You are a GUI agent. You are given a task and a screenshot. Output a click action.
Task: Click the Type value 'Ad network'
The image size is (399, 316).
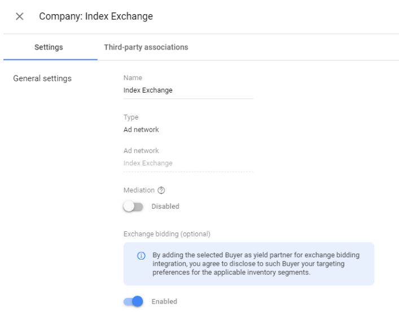(141, 130)
